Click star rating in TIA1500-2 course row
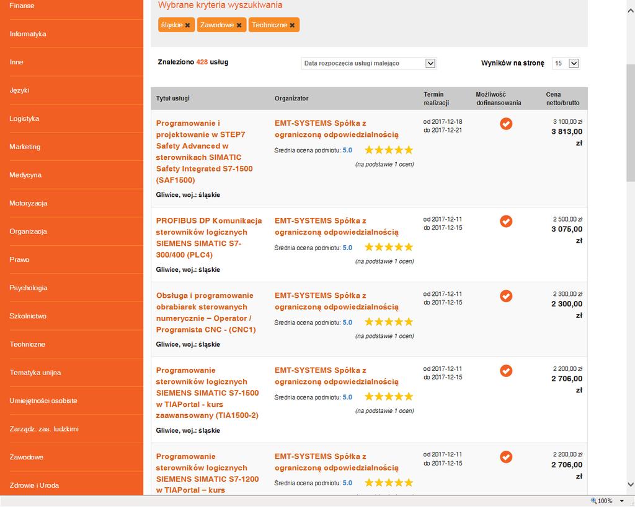The image size is (635, 507). coord(389,397)
